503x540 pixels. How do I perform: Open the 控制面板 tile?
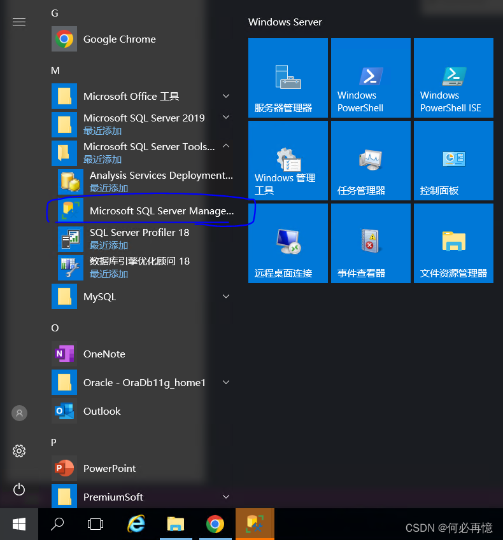pyautogui.click(x=453, y=160)
